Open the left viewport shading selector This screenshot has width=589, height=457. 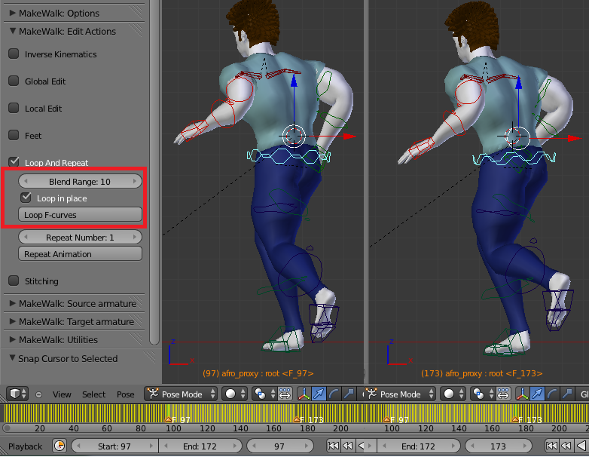235,394
